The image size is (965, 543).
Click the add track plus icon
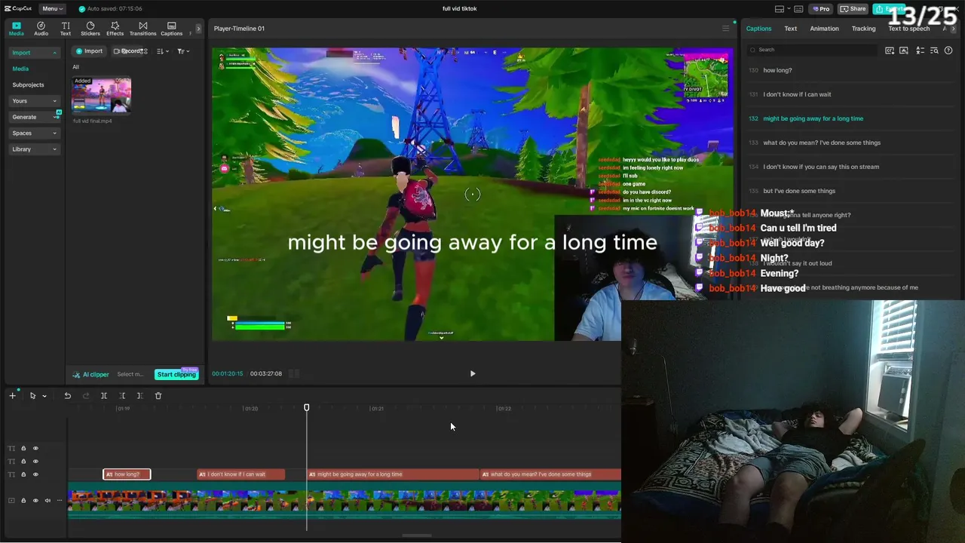coord(12,396)
